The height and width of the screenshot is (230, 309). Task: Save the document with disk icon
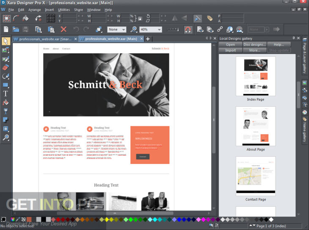click(25, 29)
